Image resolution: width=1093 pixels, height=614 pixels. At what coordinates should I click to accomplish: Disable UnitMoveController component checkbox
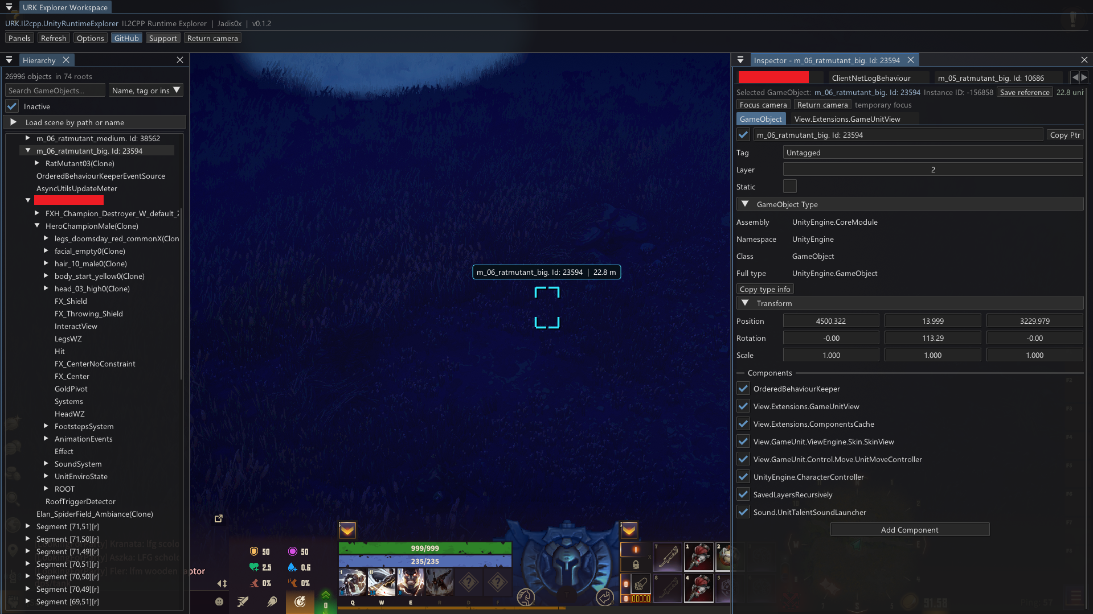743,459
